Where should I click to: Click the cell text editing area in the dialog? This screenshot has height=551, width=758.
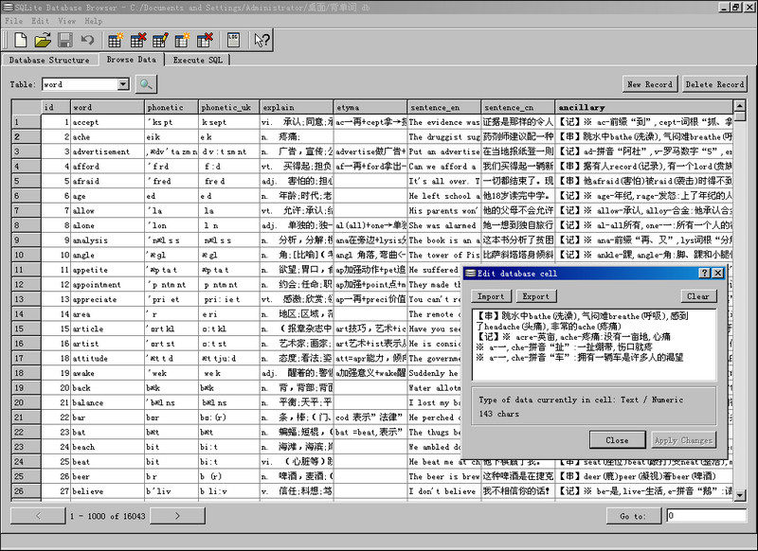pos(594,345)
